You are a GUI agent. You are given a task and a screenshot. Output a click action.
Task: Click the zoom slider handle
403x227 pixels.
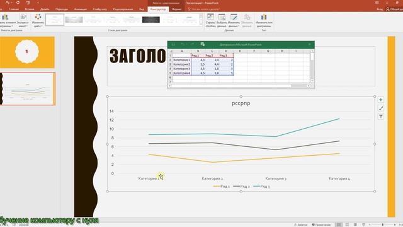(x=383, y=224)
